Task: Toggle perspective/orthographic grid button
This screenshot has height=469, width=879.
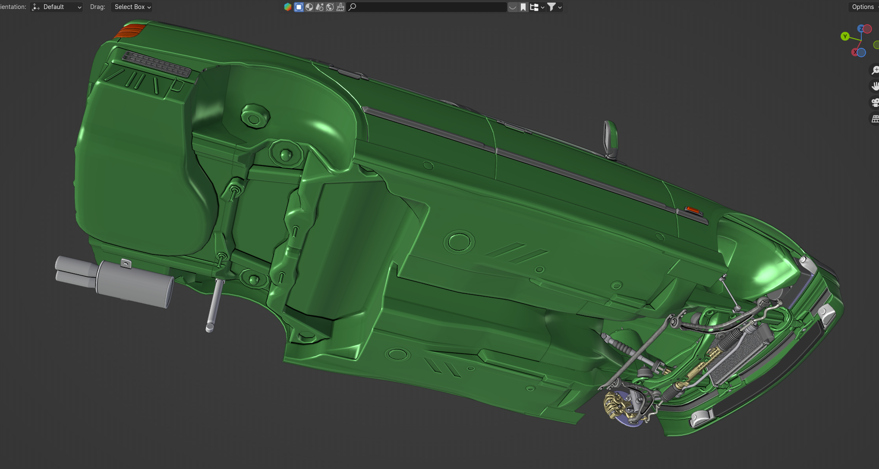Action: click(x=875, y=119)
